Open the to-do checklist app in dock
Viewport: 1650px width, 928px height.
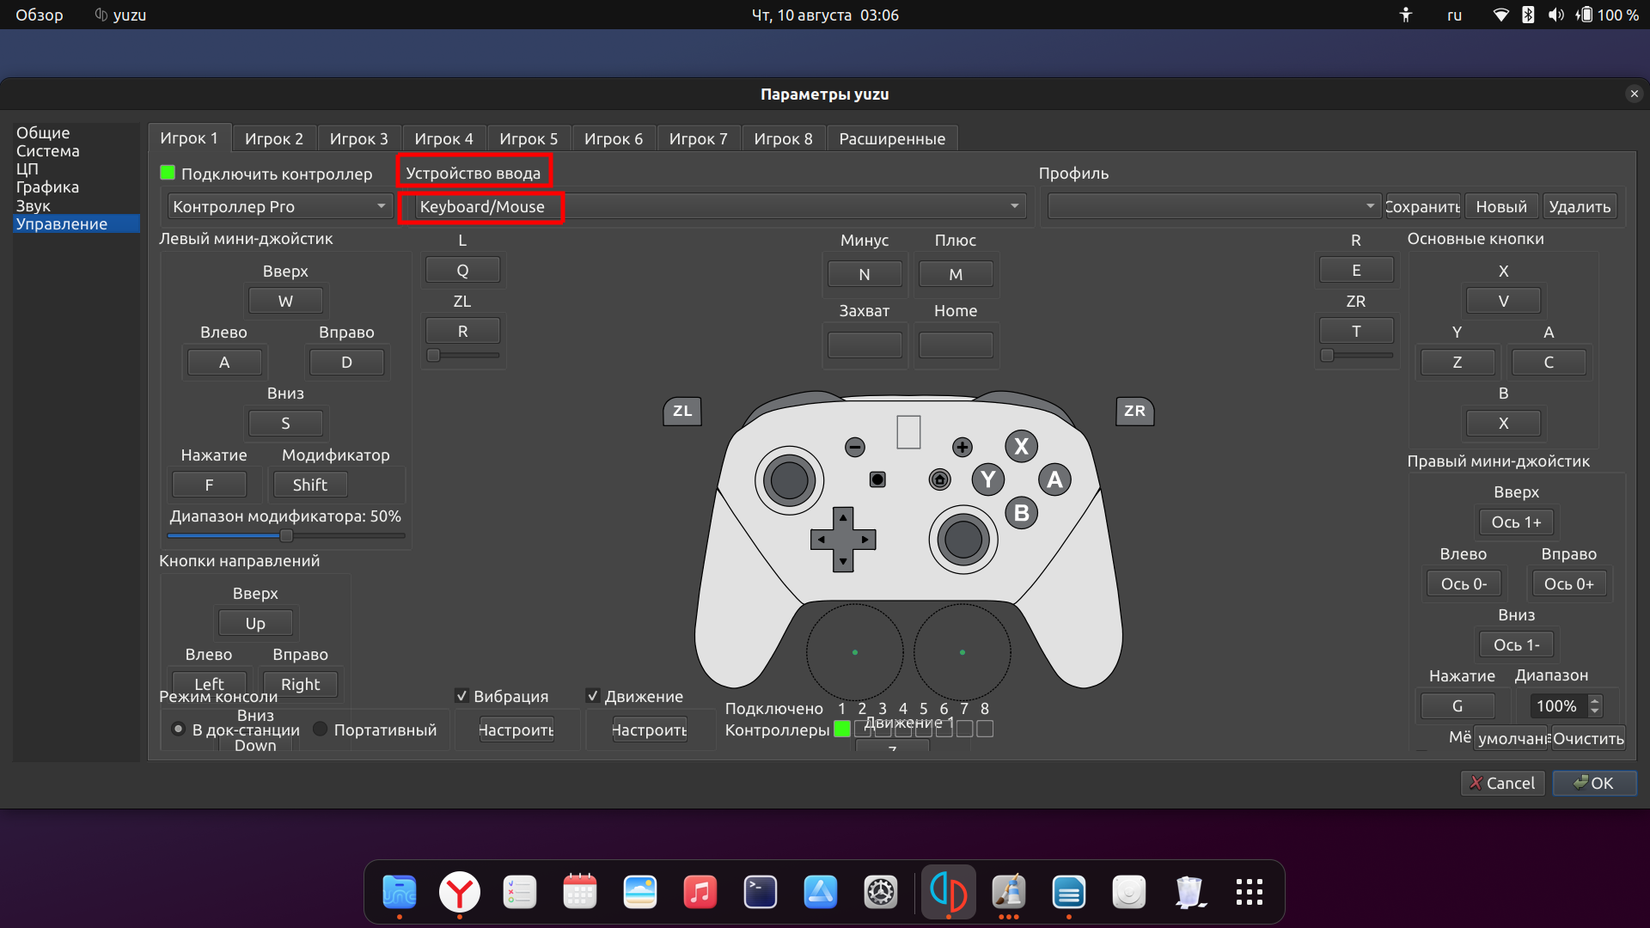520,892
